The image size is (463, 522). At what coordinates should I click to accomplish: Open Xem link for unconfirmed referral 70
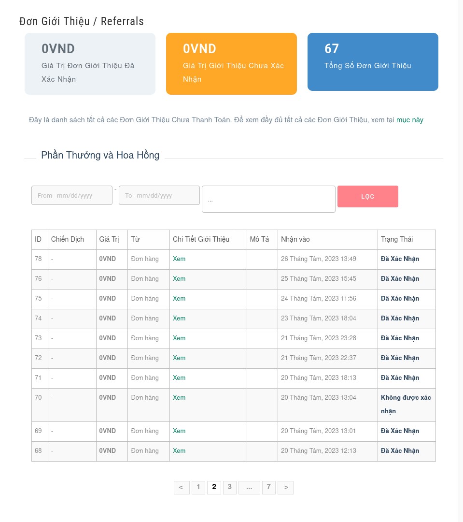pyautogui.click(x=179, y=398)
